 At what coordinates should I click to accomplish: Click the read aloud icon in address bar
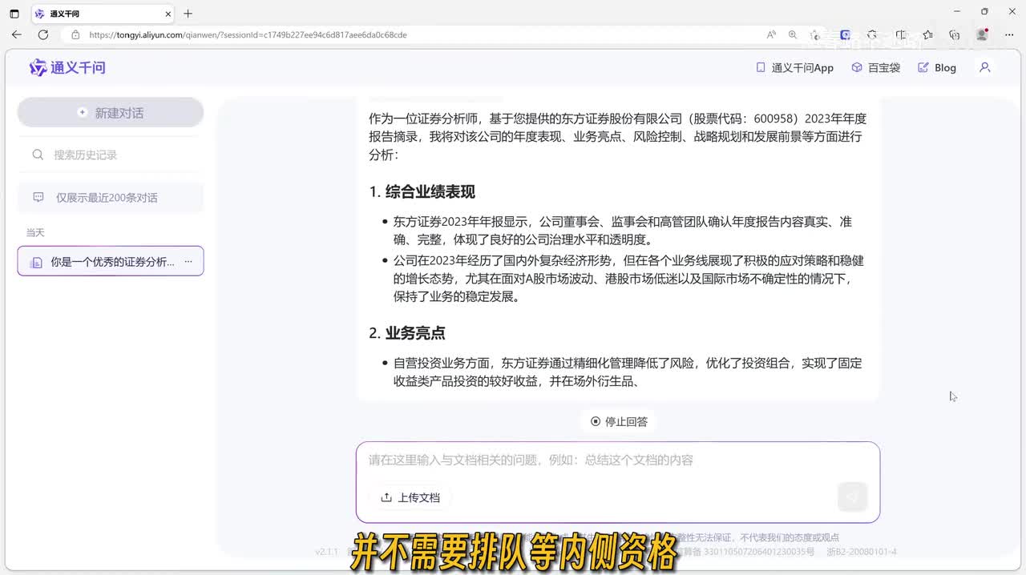(771, 35)
